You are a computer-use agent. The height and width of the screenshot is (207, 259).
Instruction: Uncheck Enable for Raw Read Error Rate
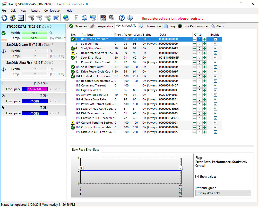coord(215,39)
